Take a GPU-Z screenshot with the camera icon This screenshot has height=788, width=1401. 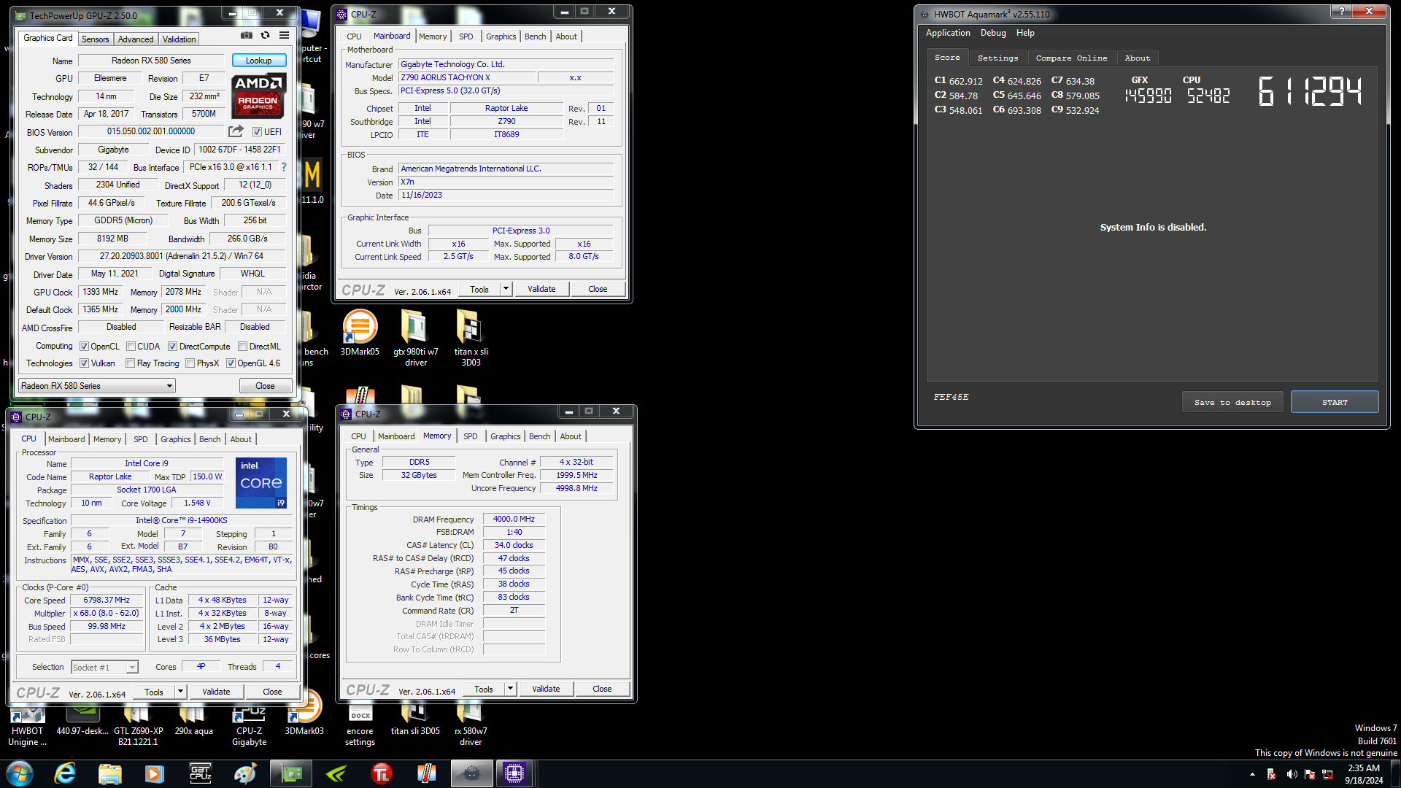[247, 35]
